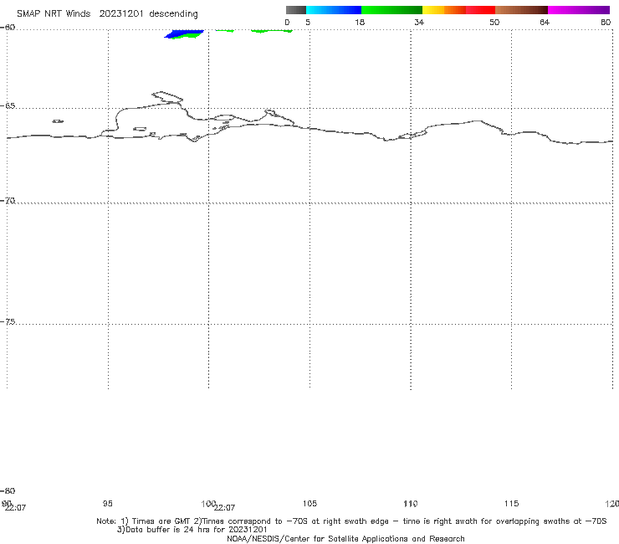Click the '22:07' swath time next to the 100 label
Screen dimensions: 619x544
(x=225, y=508)
